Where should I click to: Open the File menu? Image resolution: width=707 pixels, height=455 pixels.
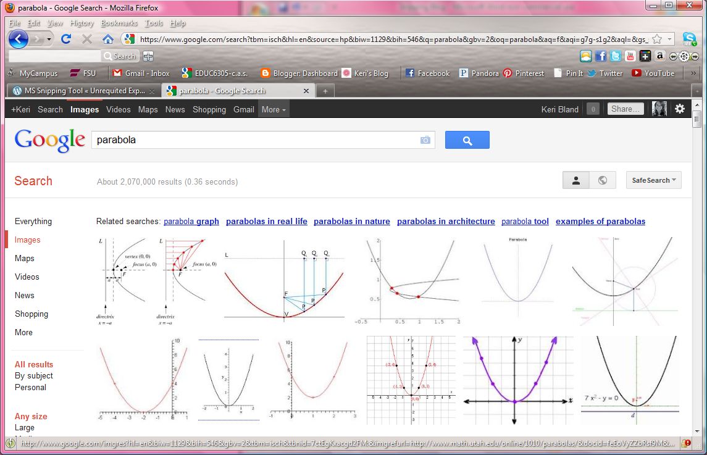pyautogui.click(x=14, y=23)
